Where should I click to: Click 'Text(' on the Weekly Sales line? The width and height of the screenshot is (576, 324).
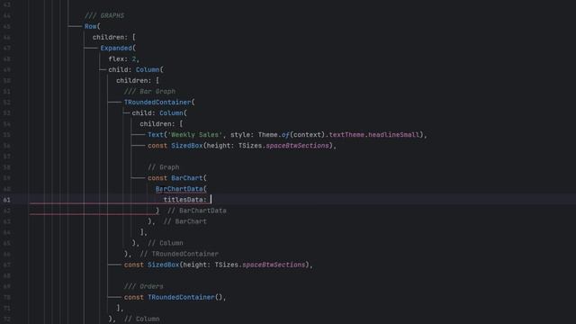[x=157, y=135]
